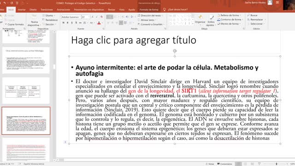Click the Undo arrow in the title bar

pyautogui.click(x=5, y=3)
